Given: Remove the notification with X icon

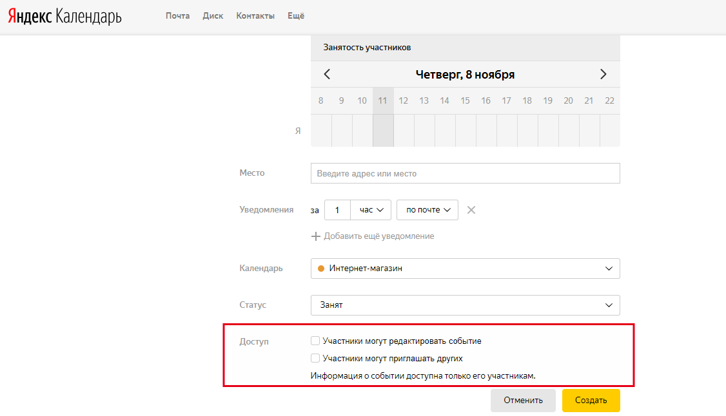Looking at the screenshot, I should point(471,210).
